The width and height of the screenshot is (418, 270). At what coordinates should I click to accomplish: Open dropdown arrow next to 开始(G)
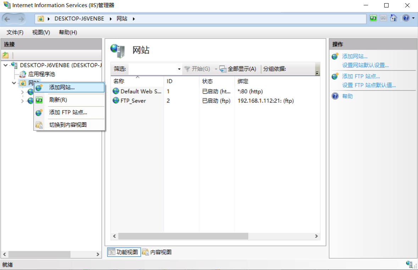216,69
